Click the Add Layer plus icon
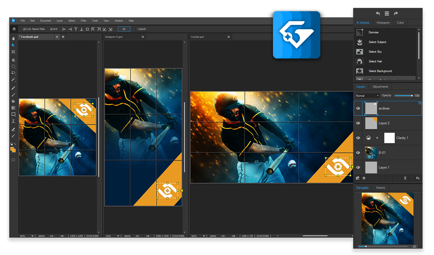434x255 pixels. coord(364,178)
